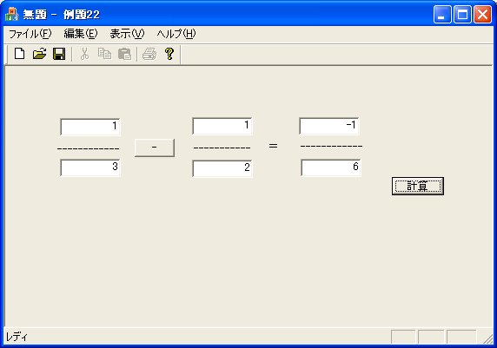Copy using the duplicate pages icon
Viewport: 497px width, 348px height.
tap(104, 54)
